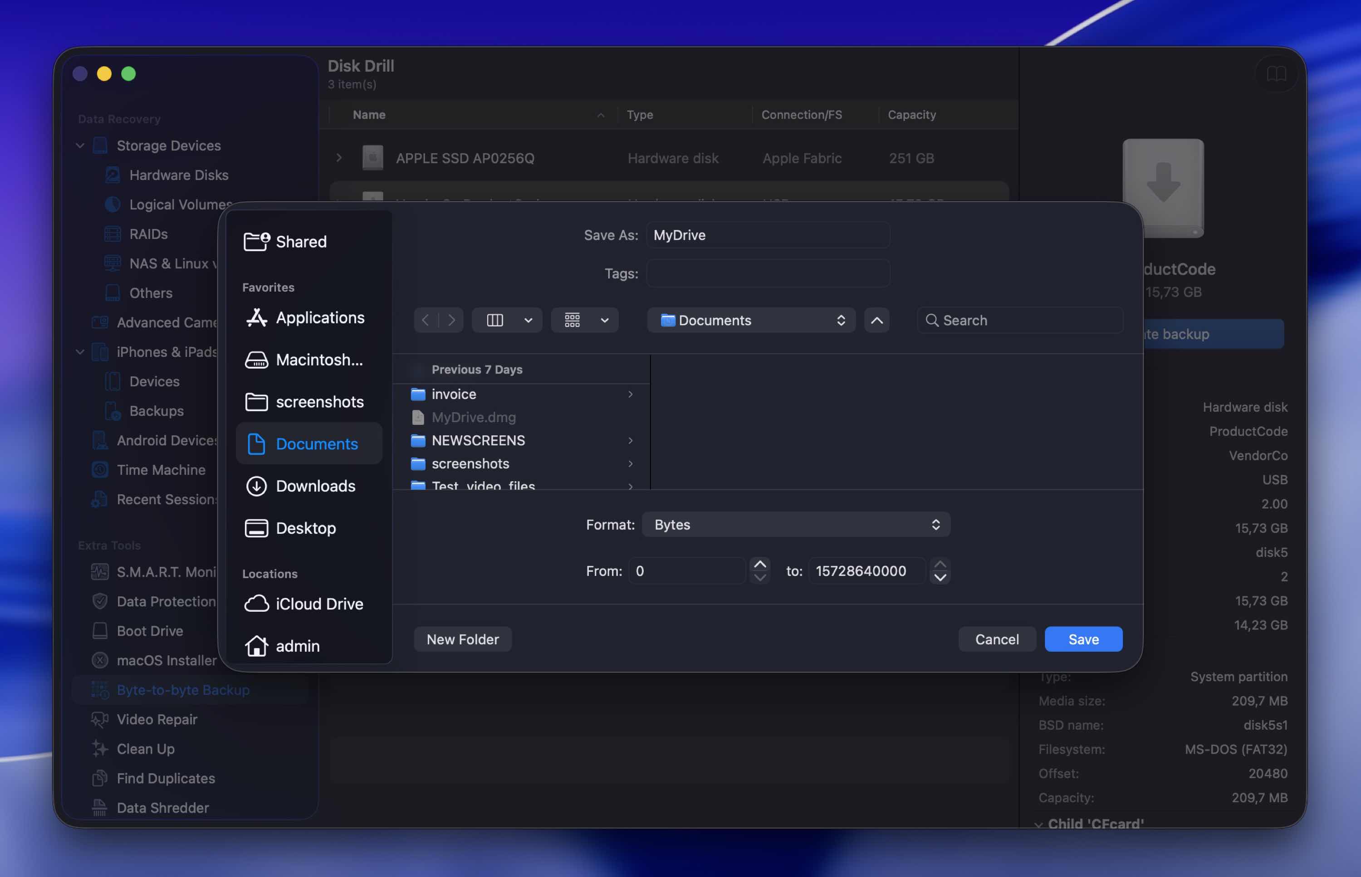Viewport: 1361px width, 877px height.
Task: Collapse the Child 'CFcard' section
Action: (1038, 824)
